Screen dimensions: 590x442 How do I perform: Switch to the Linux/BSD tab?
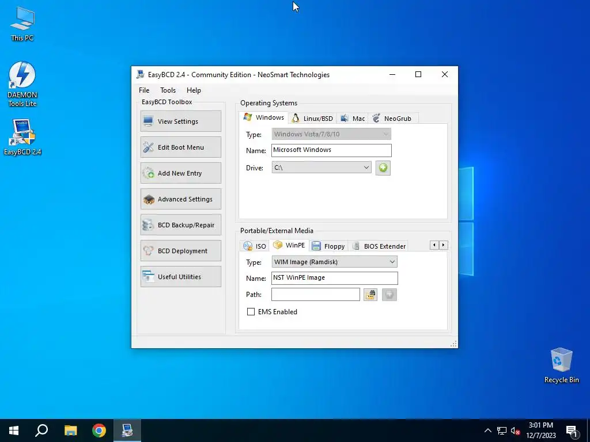[x=312, y=119]
